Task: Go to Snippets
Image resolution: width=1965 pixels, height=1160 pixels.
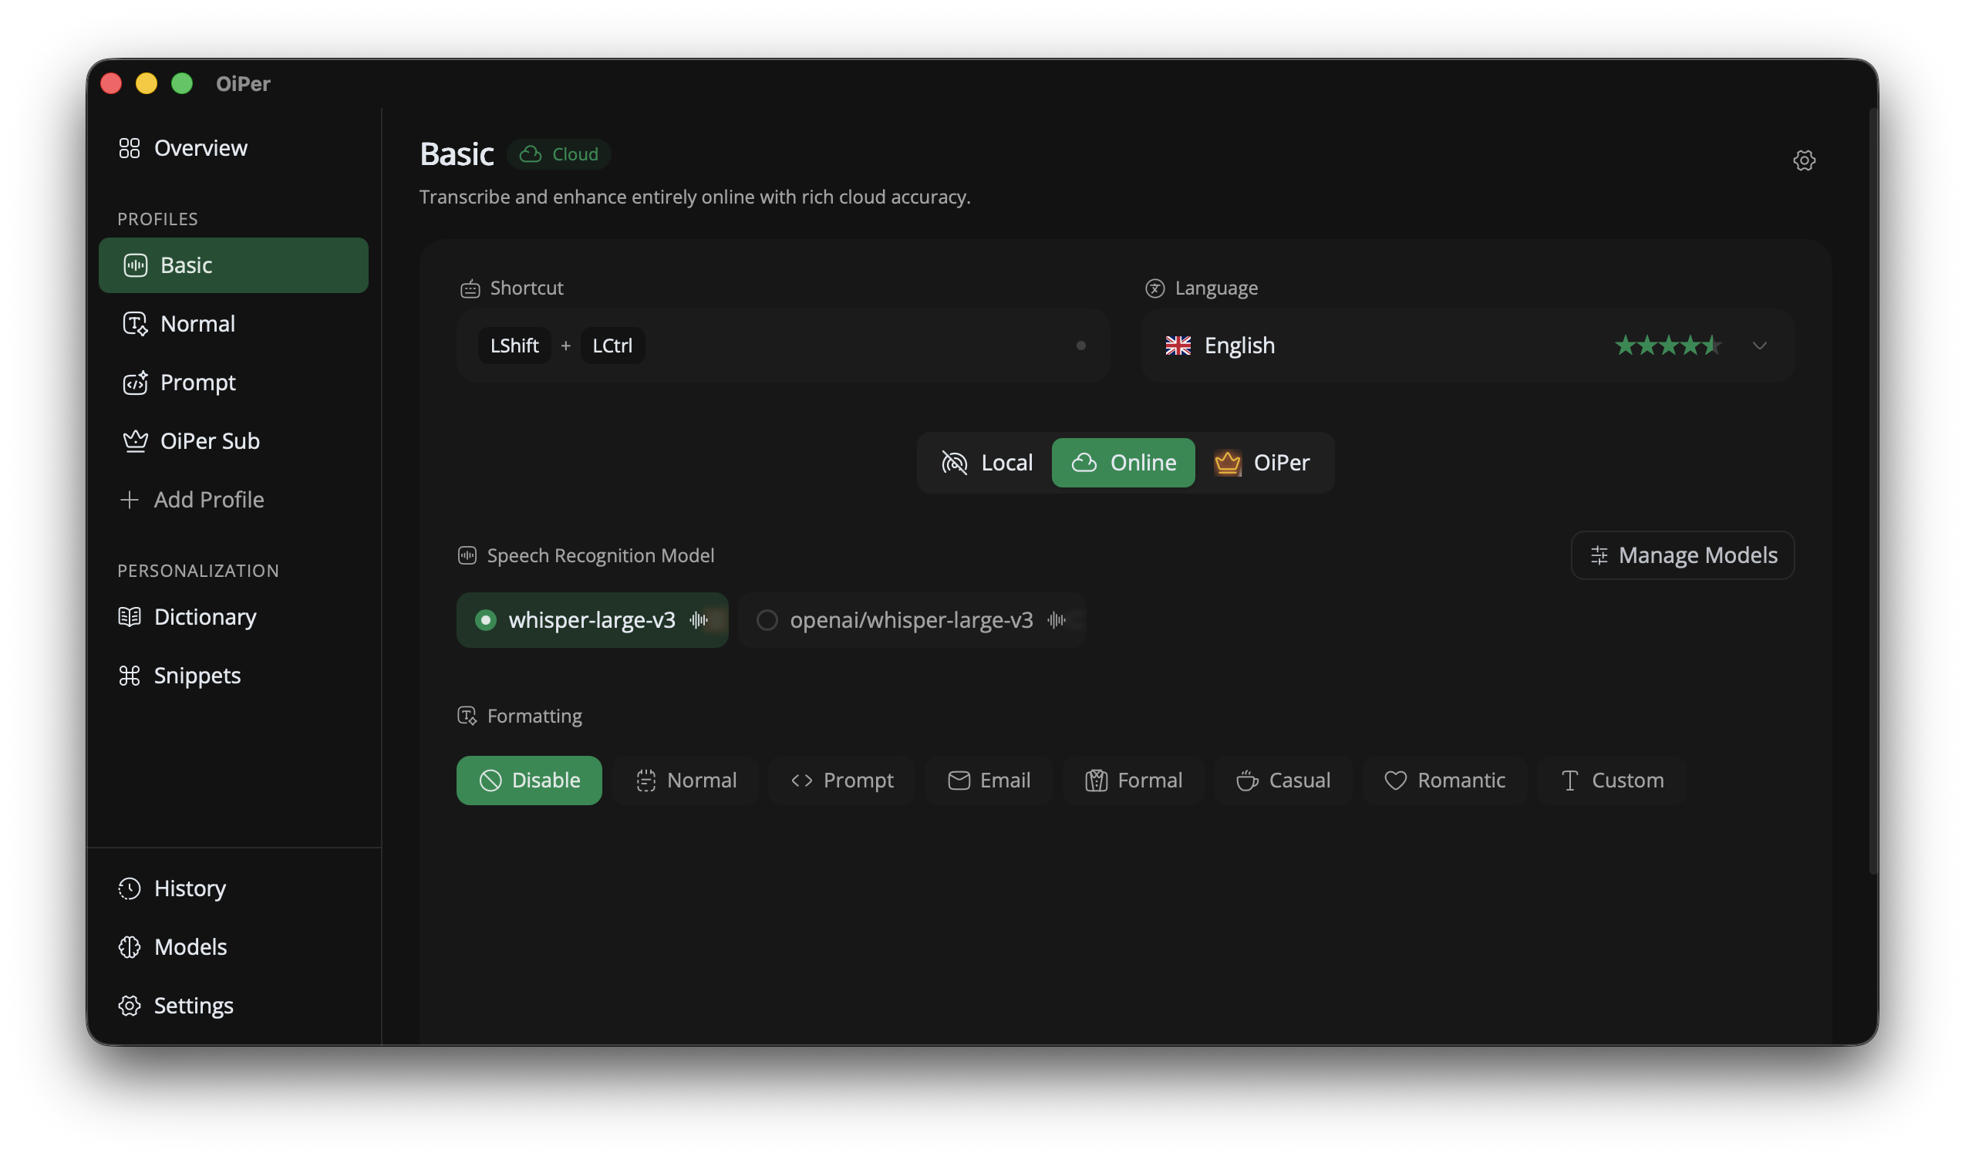Action: 233,676
